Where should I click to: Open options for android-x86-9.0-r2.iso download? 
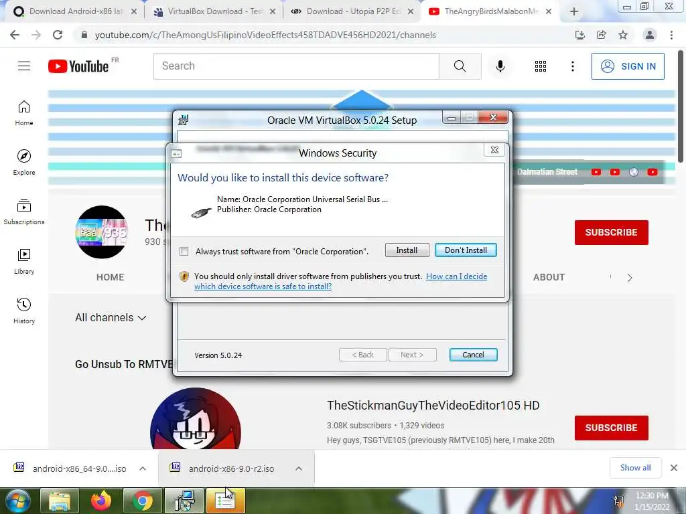[x=299, y=468]
